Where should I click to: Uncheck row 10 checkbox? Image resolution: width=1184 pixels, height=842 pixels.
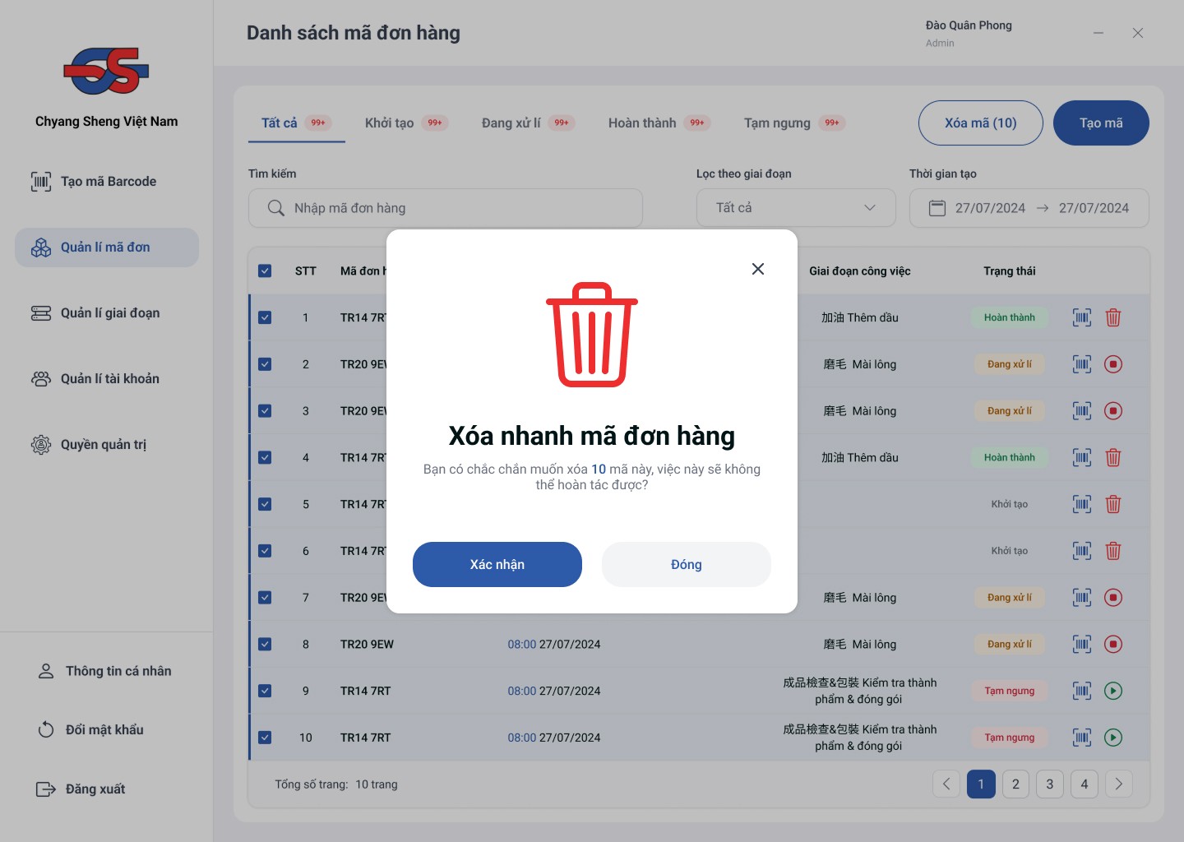265,738
